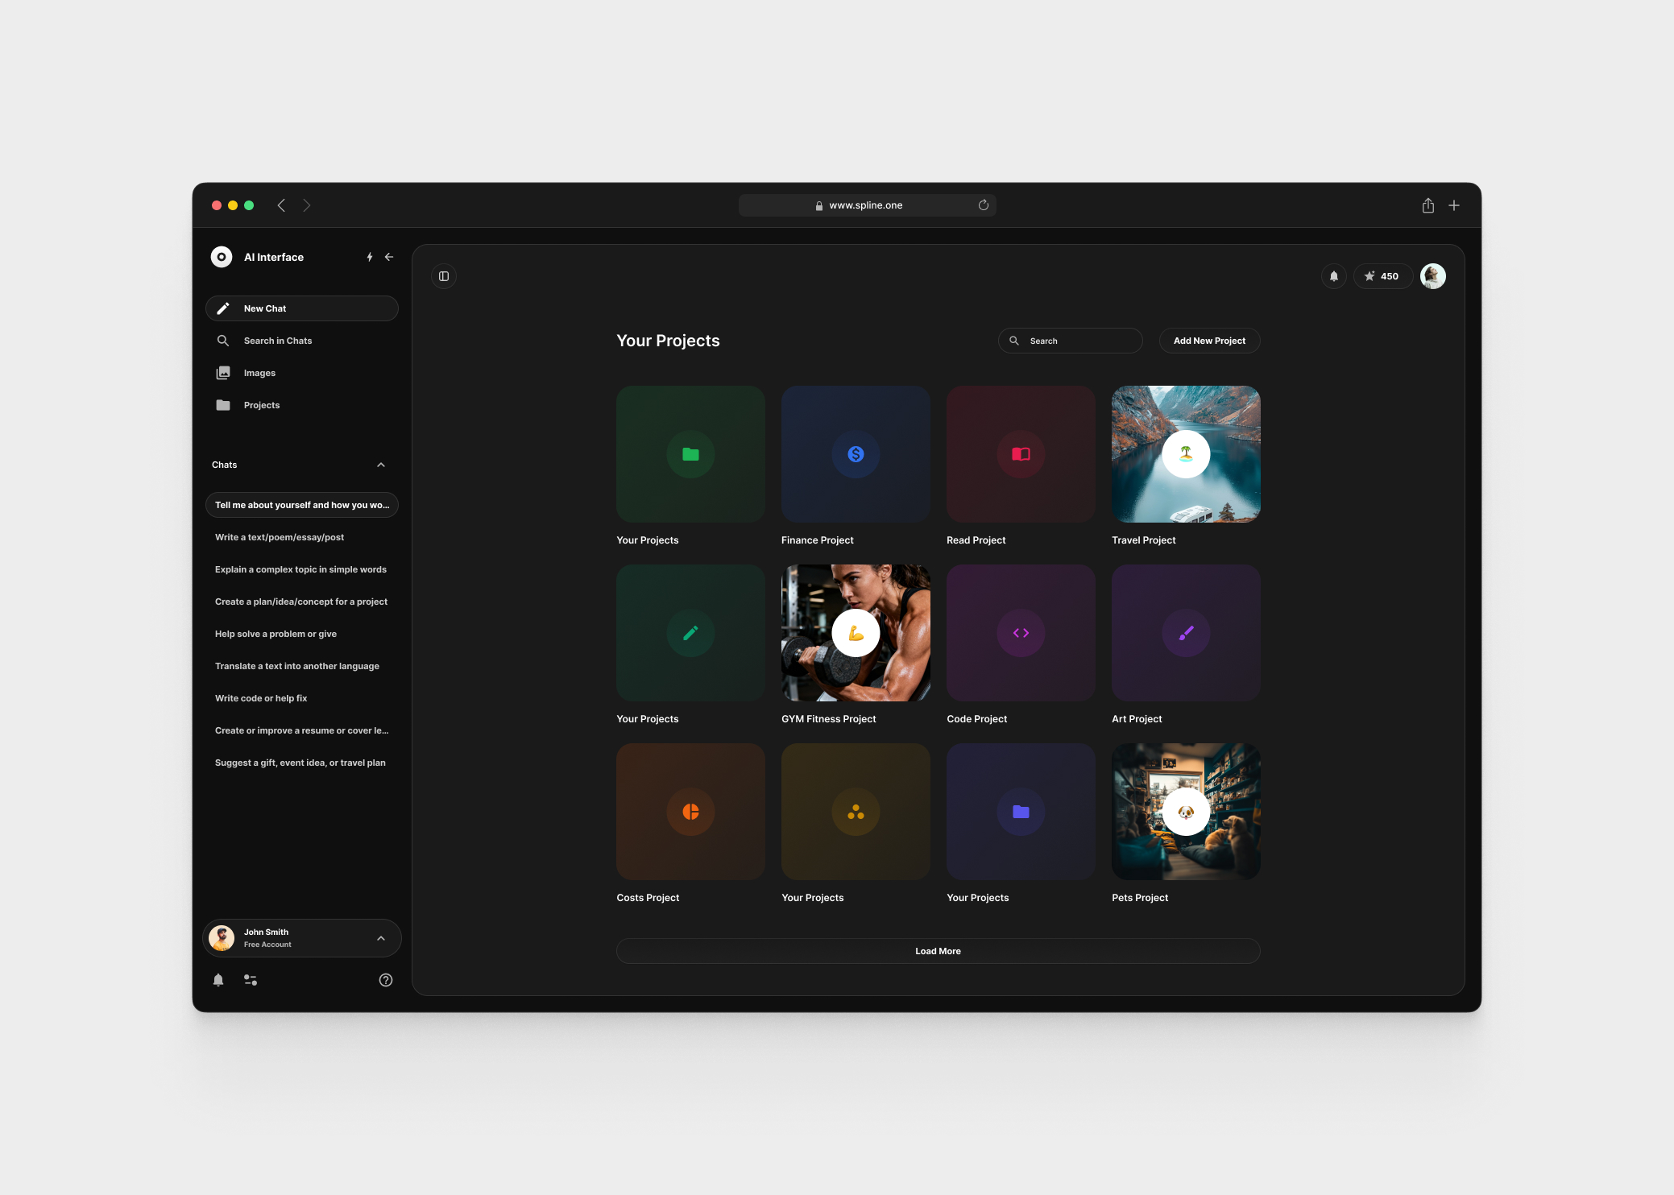Open the Finance Project dollar icon card
1674x1195 pixels.
[x=856, y=454]
